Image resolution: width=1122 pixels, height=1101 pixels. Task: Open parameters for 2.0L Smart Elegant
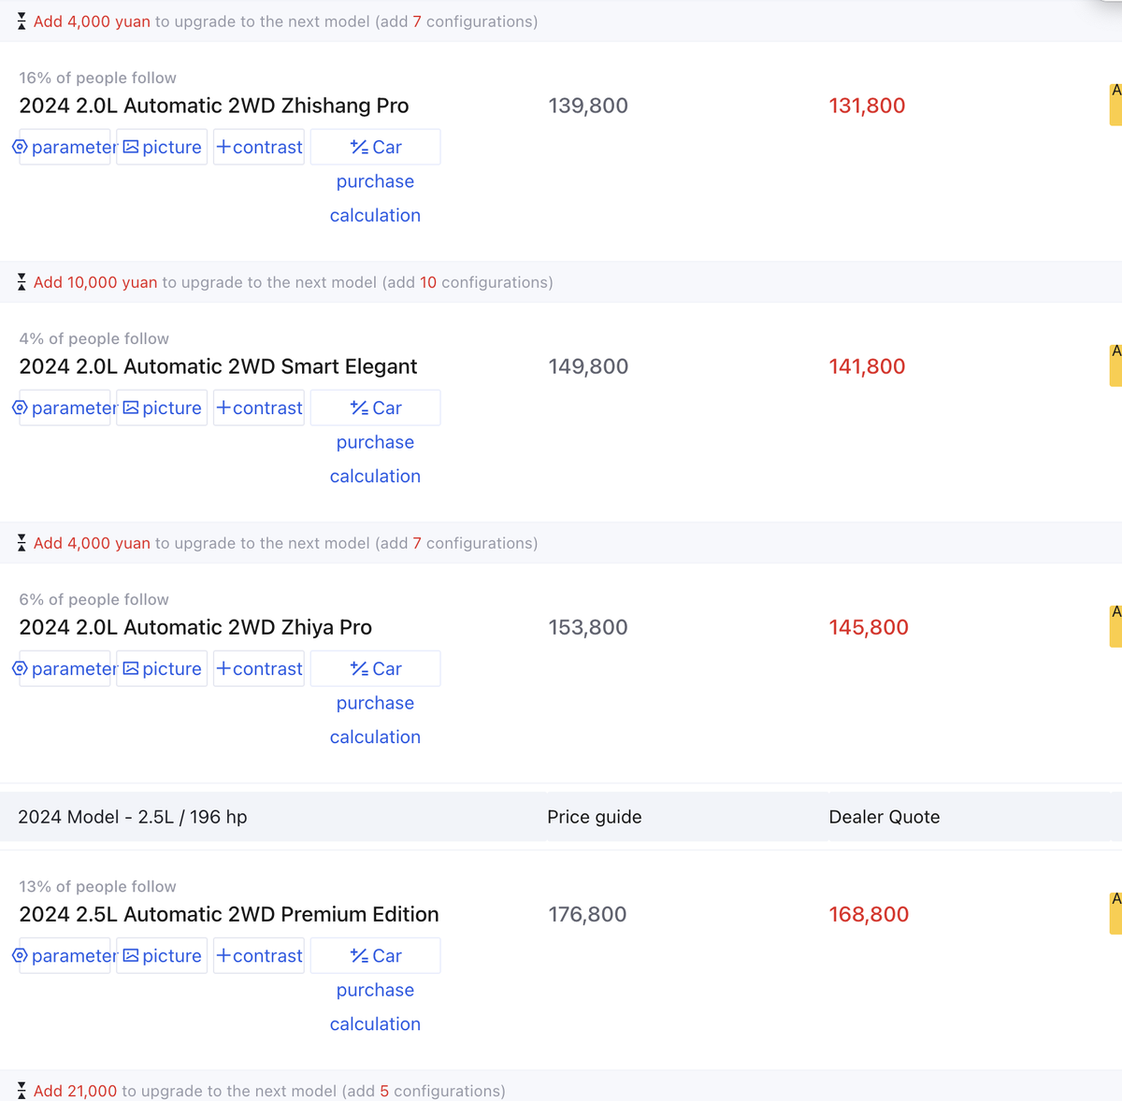click(x=65, y=408)
